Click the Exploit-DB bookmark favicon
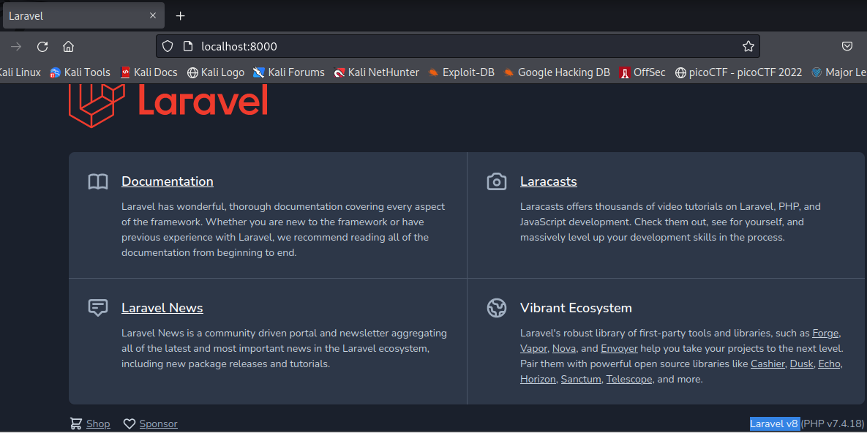Screen dimensions: 867x433 pyautogui.click(x=433, y=72)
